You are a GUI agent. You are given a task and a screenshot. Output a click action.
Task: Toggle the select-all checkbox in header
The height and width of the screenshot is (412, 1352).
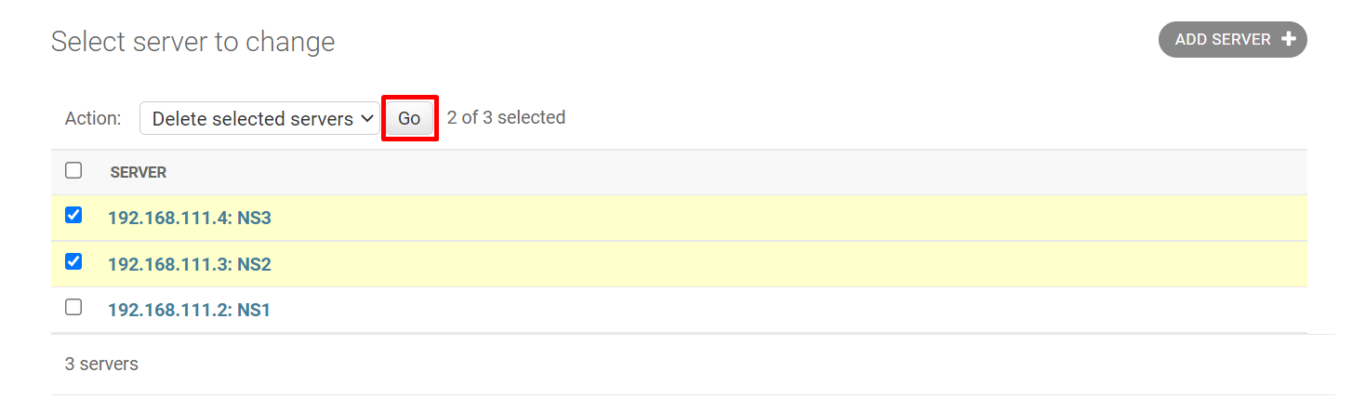coord(73,170)
